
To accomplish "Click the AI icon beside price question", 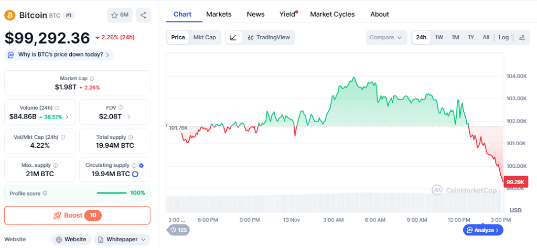I will (11, 55).
